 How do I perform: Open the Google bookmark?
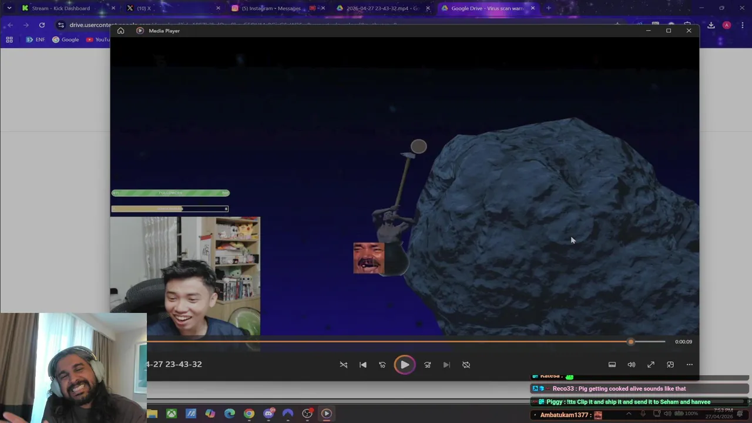click(65, 39)
